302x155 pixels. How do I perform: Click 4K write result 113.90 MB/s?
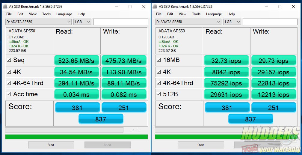pos(124,72)
